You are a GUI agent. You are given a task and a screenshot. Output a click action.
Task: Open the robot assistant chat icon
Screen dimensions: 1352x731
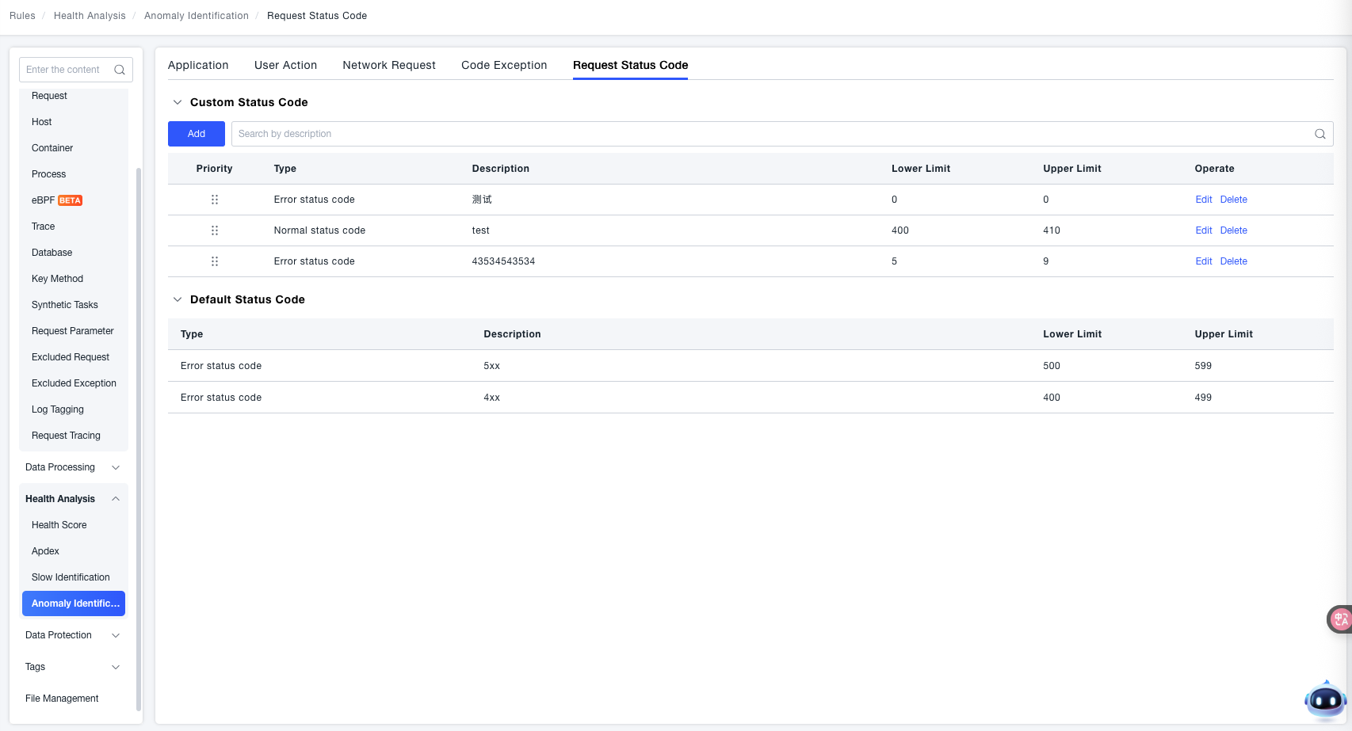click(x=1324, y=700)
